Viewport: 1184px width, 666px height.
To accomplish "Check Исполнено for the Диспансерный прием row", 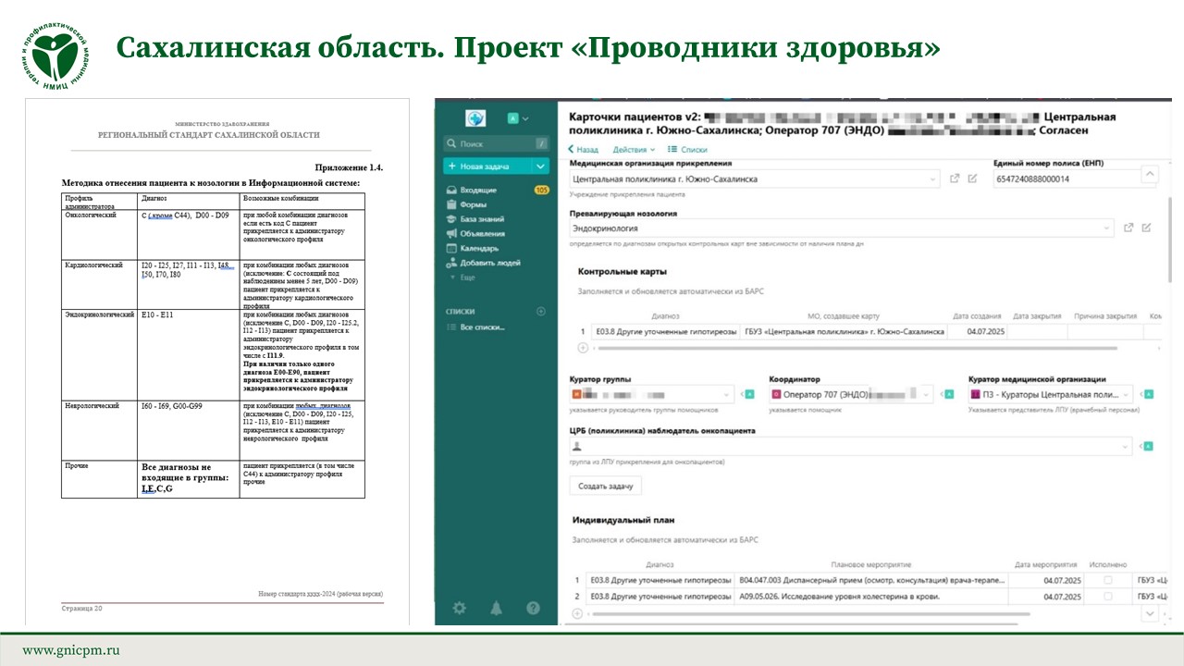I will 1108,580.
